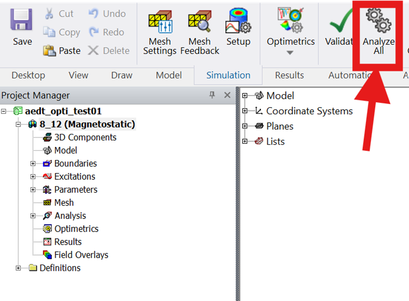Collapse the 8_12 (Magnetostatic) design node
Image resolution: width=409 pixels, height=301 pixels.
[x=18, y=124]
